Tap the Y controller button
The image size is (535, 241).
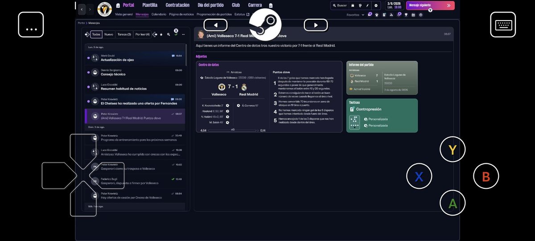(453, 150)
